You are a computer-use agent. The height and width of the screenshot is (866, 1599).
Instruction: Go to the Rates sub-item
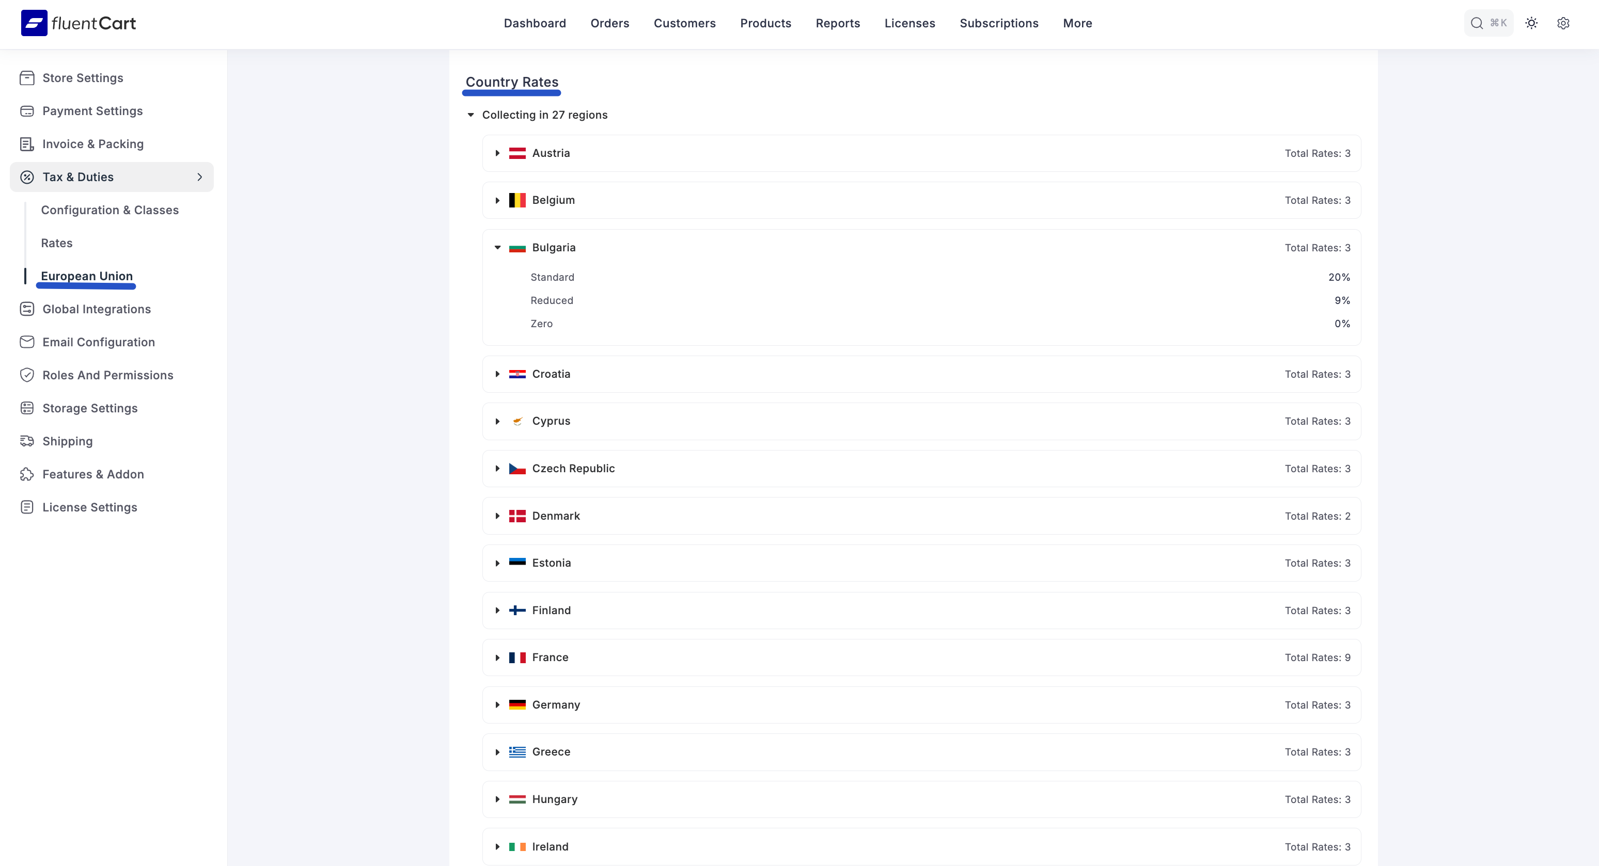coord(56,243)
